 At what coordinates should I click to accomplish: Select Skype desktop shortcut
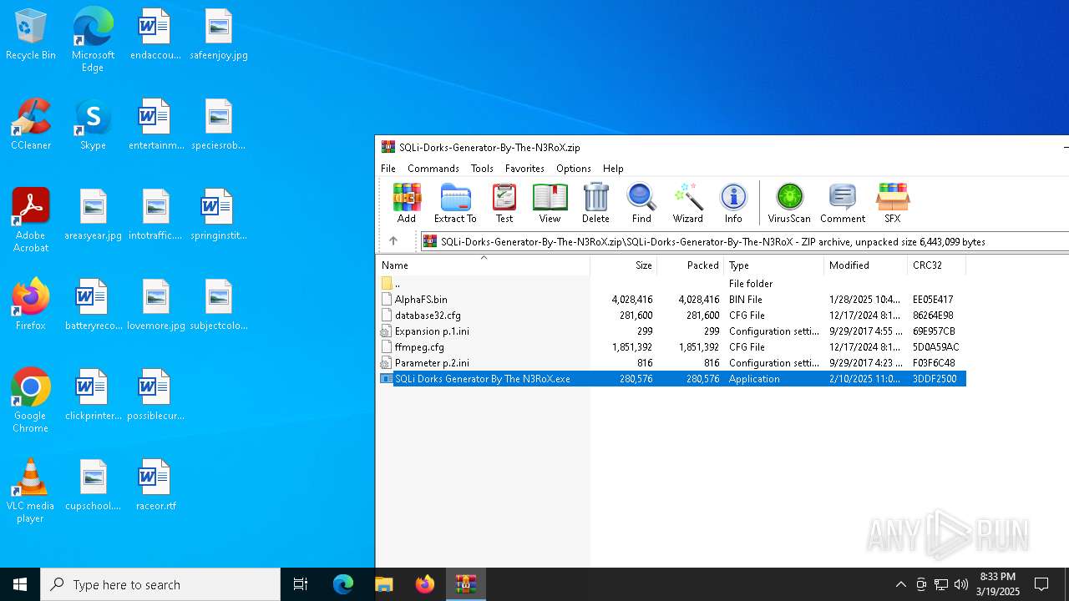[93, 125]
